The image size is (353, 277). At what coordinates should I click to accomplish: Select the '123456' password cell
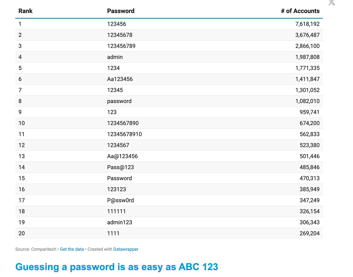116,24
